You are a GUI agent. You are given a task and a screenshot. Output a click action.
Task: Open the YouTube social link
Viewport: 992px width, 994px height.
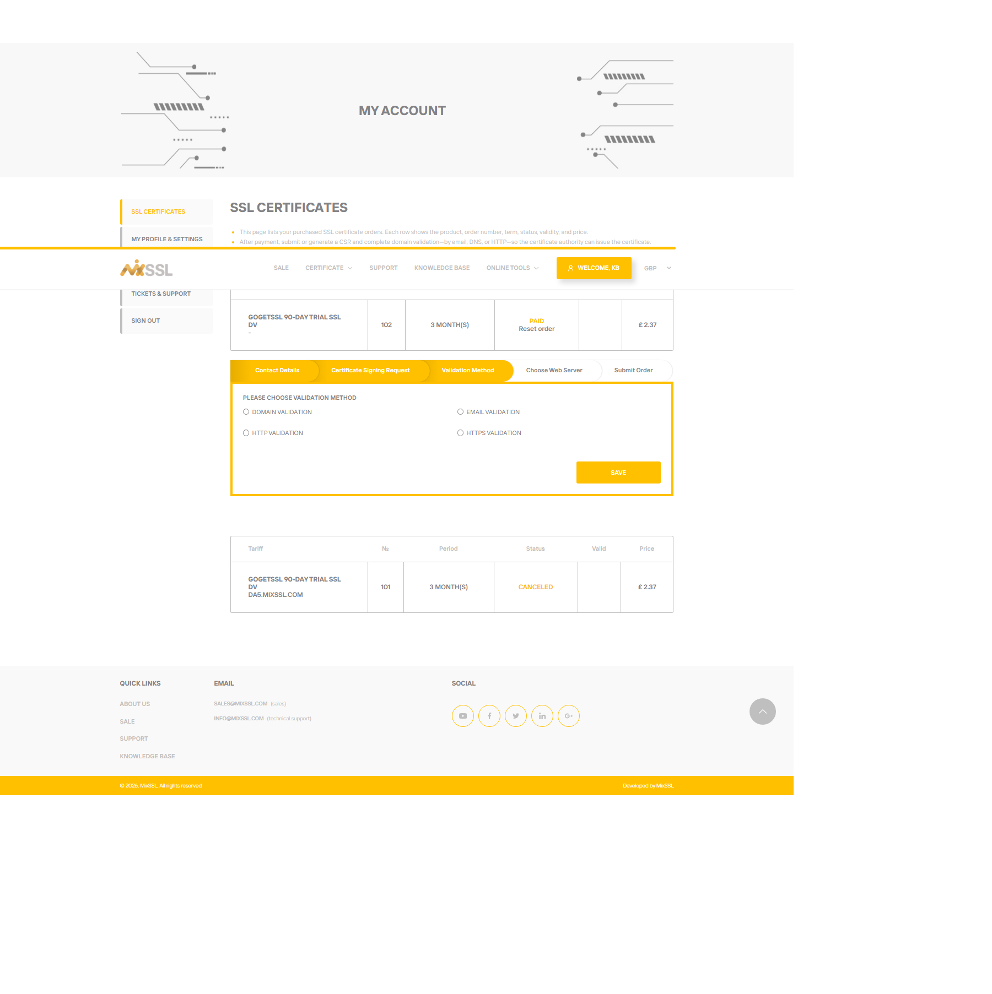pyautogui.click(x=463, y=716)
